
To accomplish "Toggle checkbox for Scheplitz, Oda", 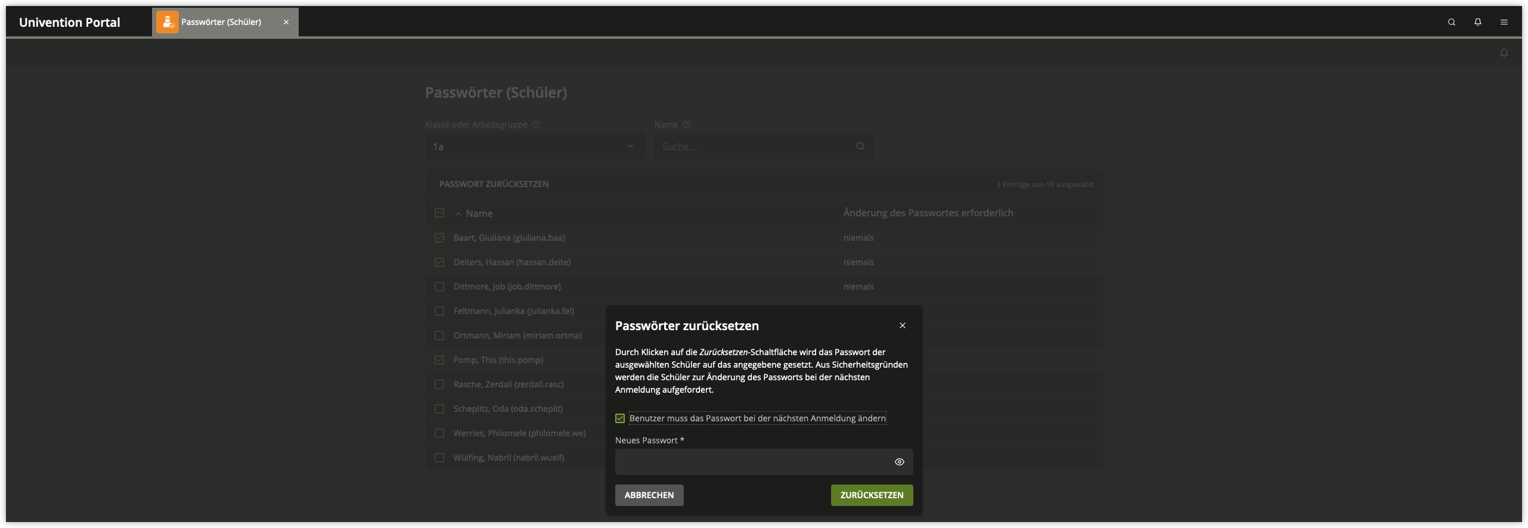I will [x=439, y=409].
